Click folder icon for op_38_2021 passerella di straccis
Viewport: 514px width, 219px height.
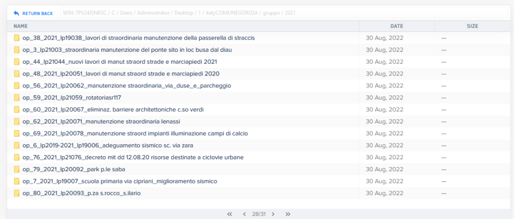(x=17, y=38)
